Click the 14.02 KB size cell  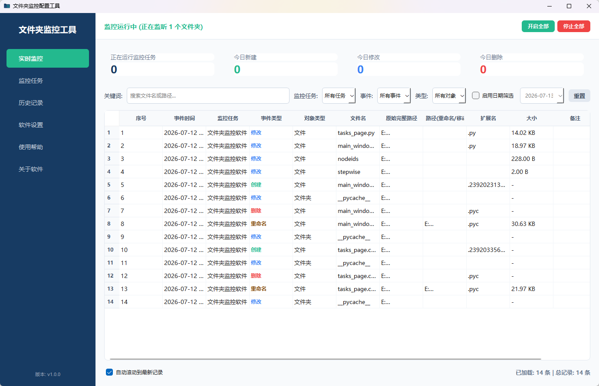[x=532, y=133]
